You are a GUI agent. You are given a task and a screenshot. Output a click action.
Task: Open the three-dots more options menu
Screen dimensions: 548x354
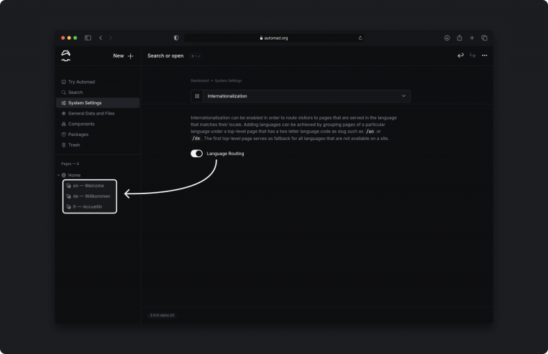click(484, 56)
